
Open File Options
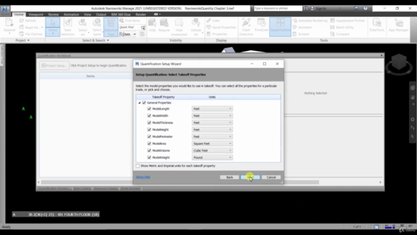31,34
